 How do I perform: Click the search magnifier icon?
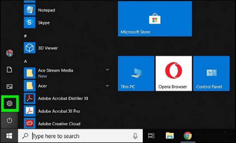point(25,136)
